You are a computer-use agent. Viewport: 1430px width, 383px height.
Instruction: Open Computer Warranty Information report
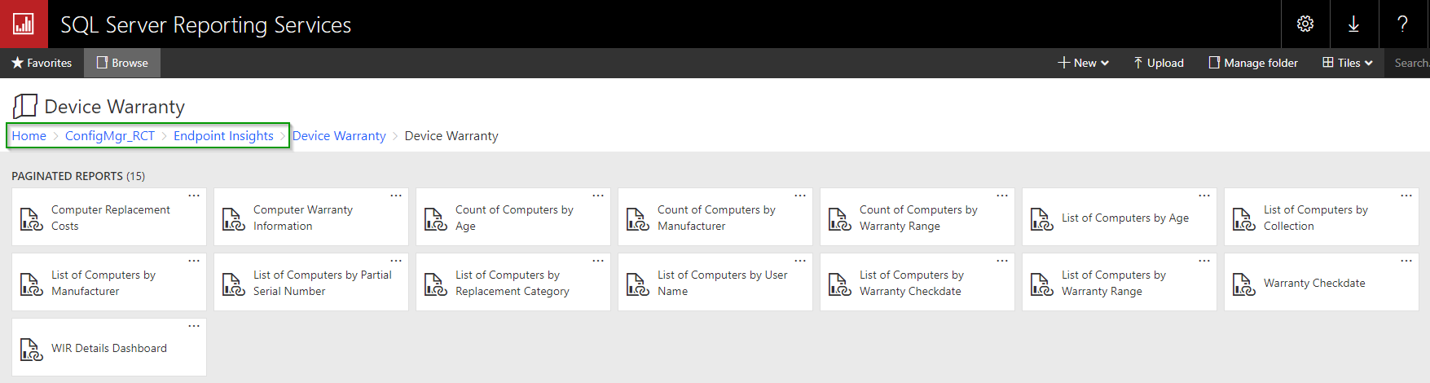coord(311,217)
